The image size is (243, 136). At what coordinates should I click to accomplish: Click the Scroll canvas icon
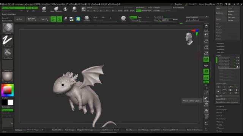click(x=206, y=35)
